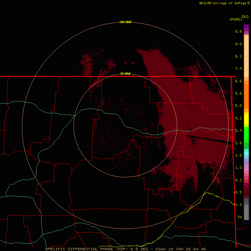This screenshot has height=251, width=251.
Task: Click the 6.6 legend value
Action: 238,81
